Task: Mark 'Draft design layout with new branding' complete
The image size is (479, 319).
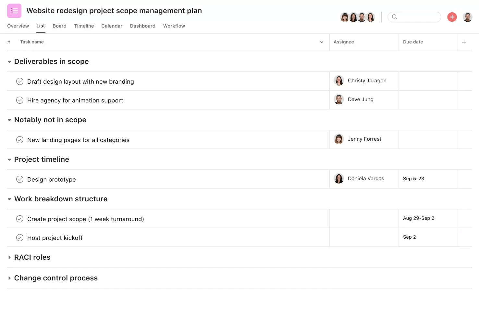Action: point(20,81)
